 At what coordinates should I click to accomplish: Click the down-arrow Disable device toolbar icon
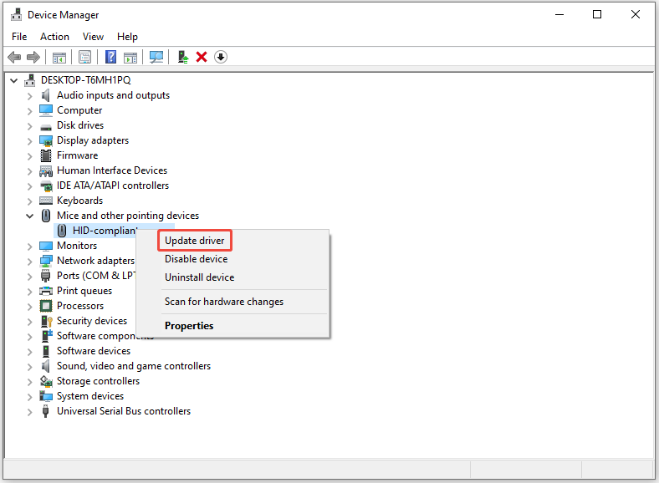coord(221,57)
